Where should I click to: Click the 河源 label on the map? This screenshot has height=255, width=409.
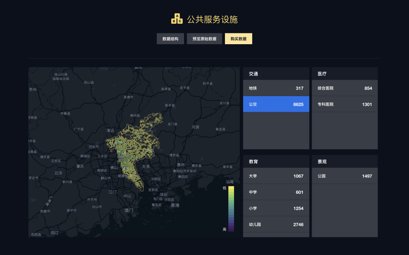coord(195,127)
